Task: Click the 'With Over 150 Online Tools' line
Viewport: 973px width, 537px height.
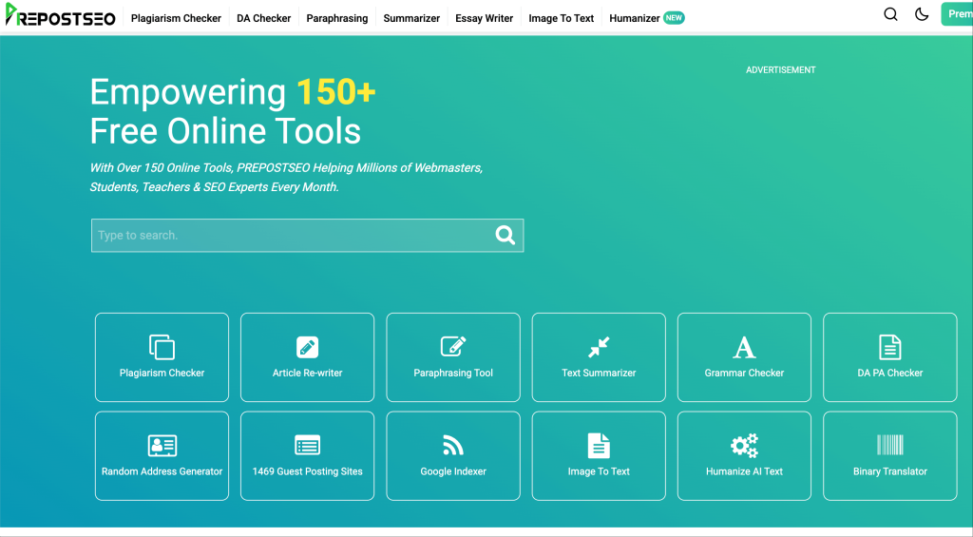Action: click(x=286, y=167)
